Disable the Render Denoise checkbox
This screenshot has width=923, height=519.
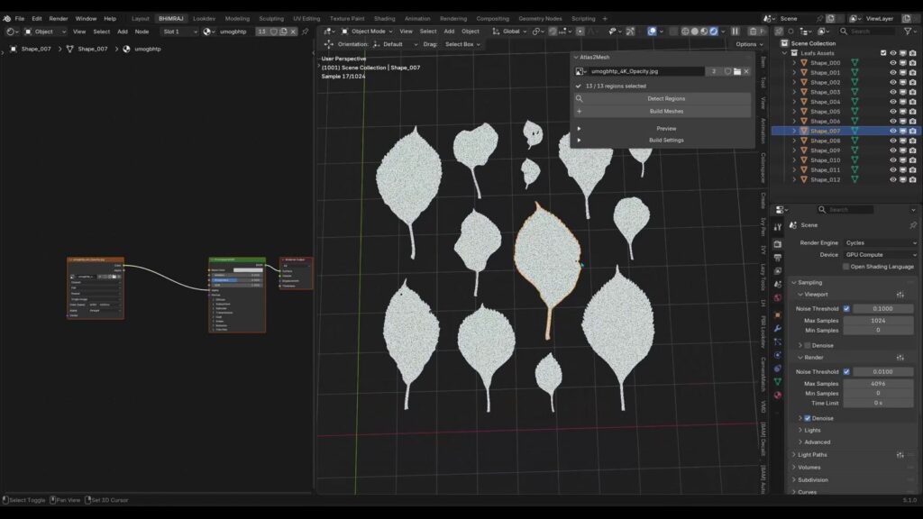tap(807, 418)
